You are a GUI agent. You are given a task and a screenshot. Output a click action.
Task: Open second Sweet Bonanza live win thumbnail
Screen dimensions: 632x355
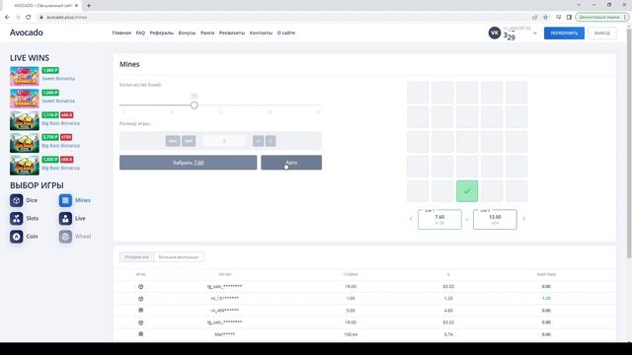coord(25,99)
